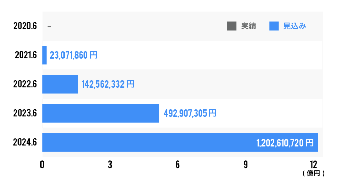Click the 2022.6 blue bar

click(60, 84)
